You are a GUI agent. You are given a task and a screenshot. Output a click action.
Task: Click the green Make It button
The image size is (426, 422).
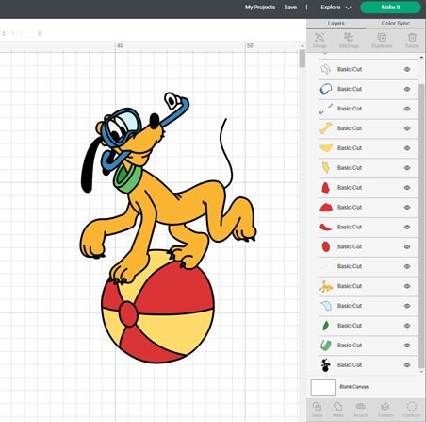click(x=390, y=8)
